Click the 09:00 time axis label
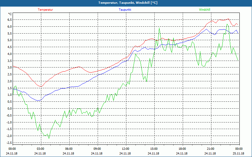 click(98, 149)
